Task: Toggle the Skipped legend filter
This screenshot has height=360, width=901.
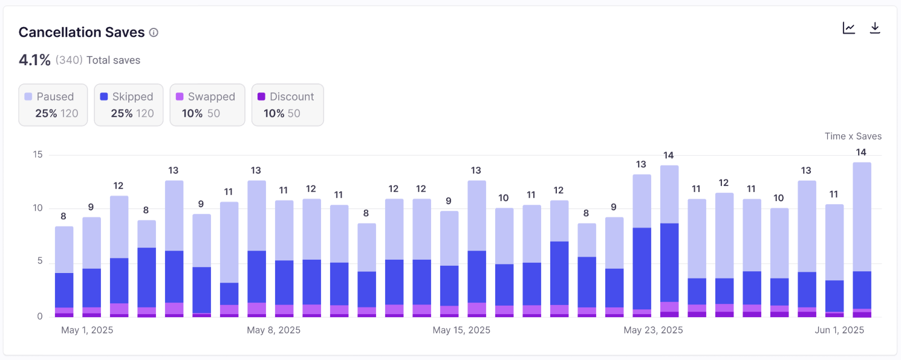Action: [x=129, y=105]
